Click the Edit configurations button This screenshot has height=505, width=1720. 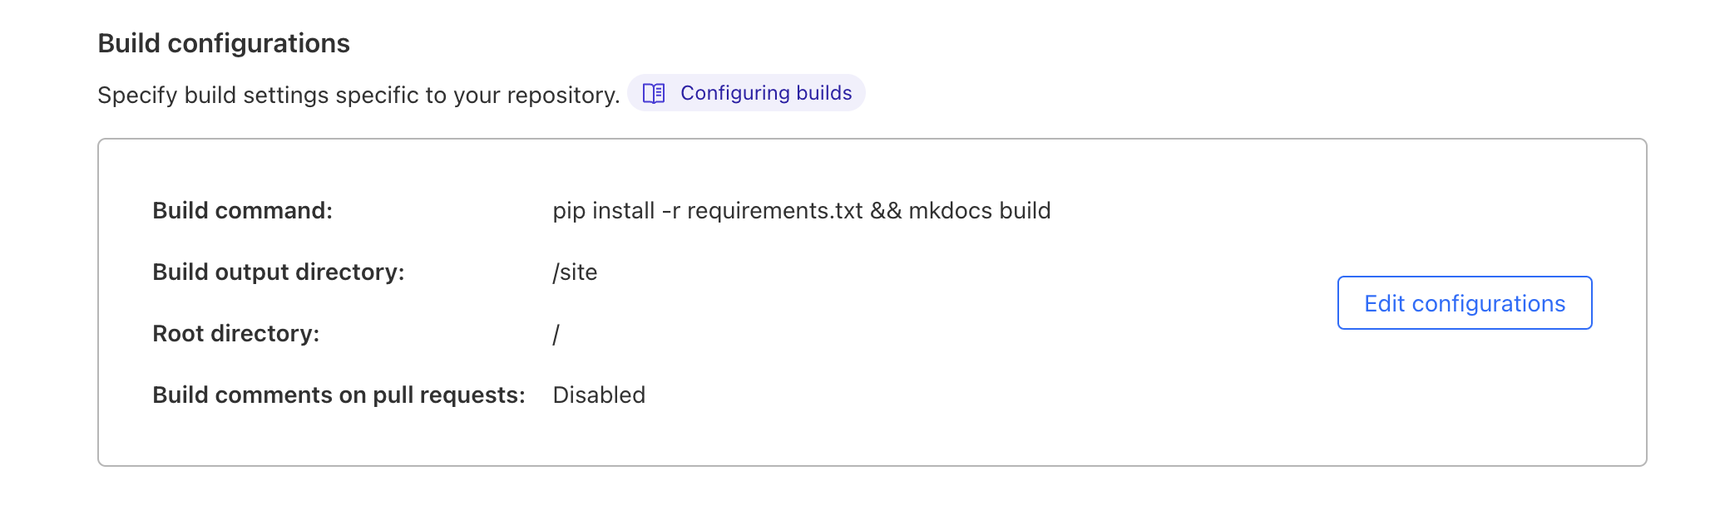1464,302
